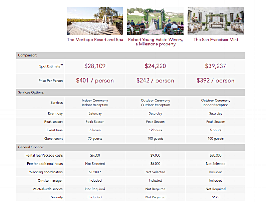Image resolution: width=266 pixels, height=202 pixels.
Task: Click Saturday for The Meritage Resort
Action: (x=95, y=113)
